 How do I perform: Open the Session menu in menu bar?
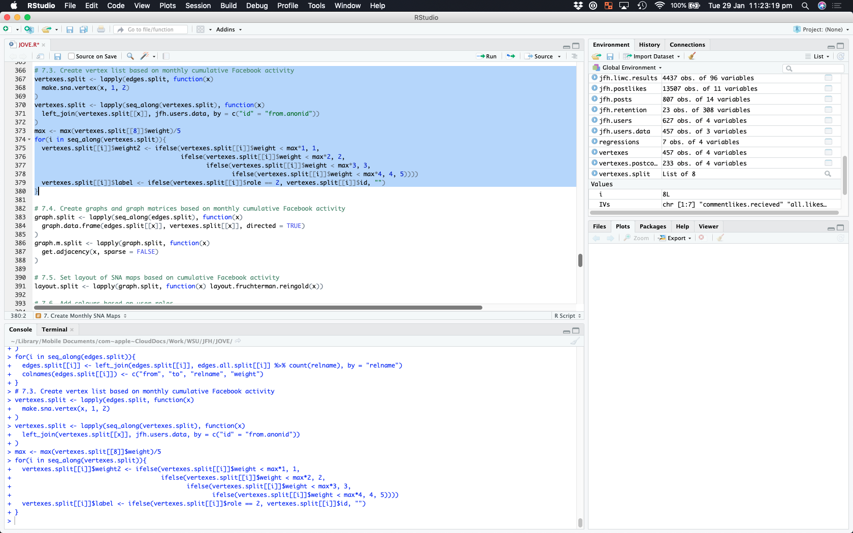[x=198, y=6]
